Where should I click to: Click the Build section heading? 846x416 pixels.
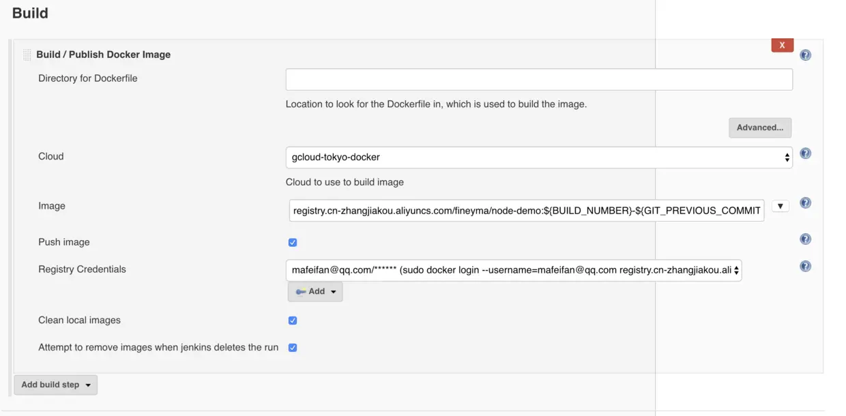tap(30, 13)
